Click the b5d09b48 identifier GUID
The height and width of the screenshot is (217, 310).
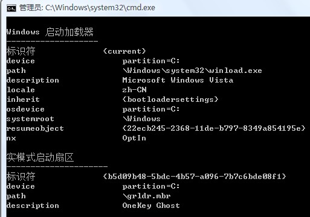(x=195, y=177)
